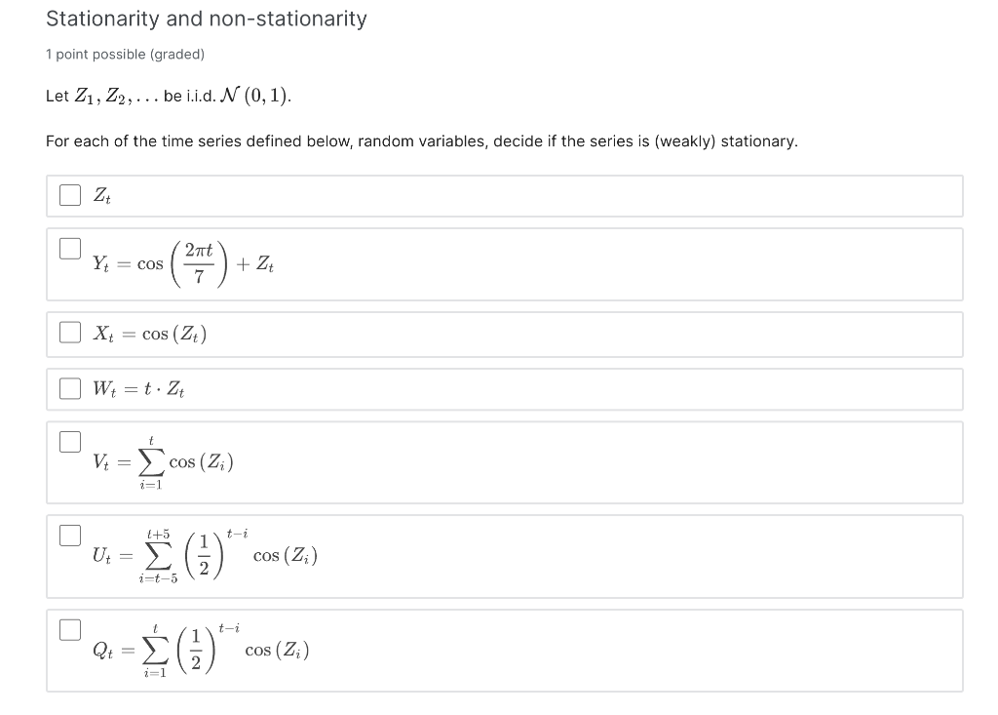Check the V_t summation series checkbox
Viewport: 998px width, 715px height.
click(69, 441)
